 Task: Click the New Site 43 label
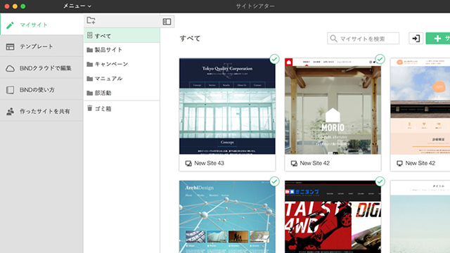(x=210, y=163)
